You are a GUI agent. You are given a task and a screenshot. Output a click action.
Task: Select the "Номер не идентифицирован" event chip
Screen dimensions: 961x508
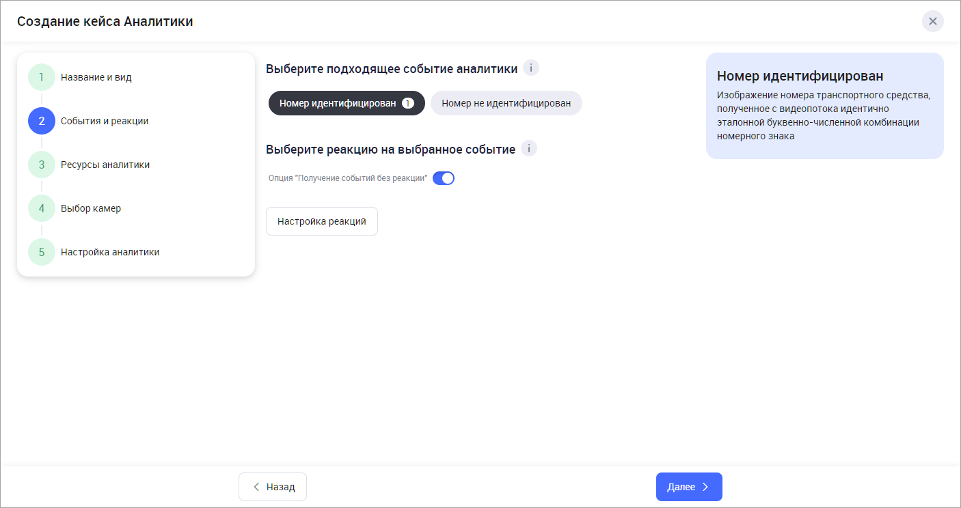click(506, 103)
